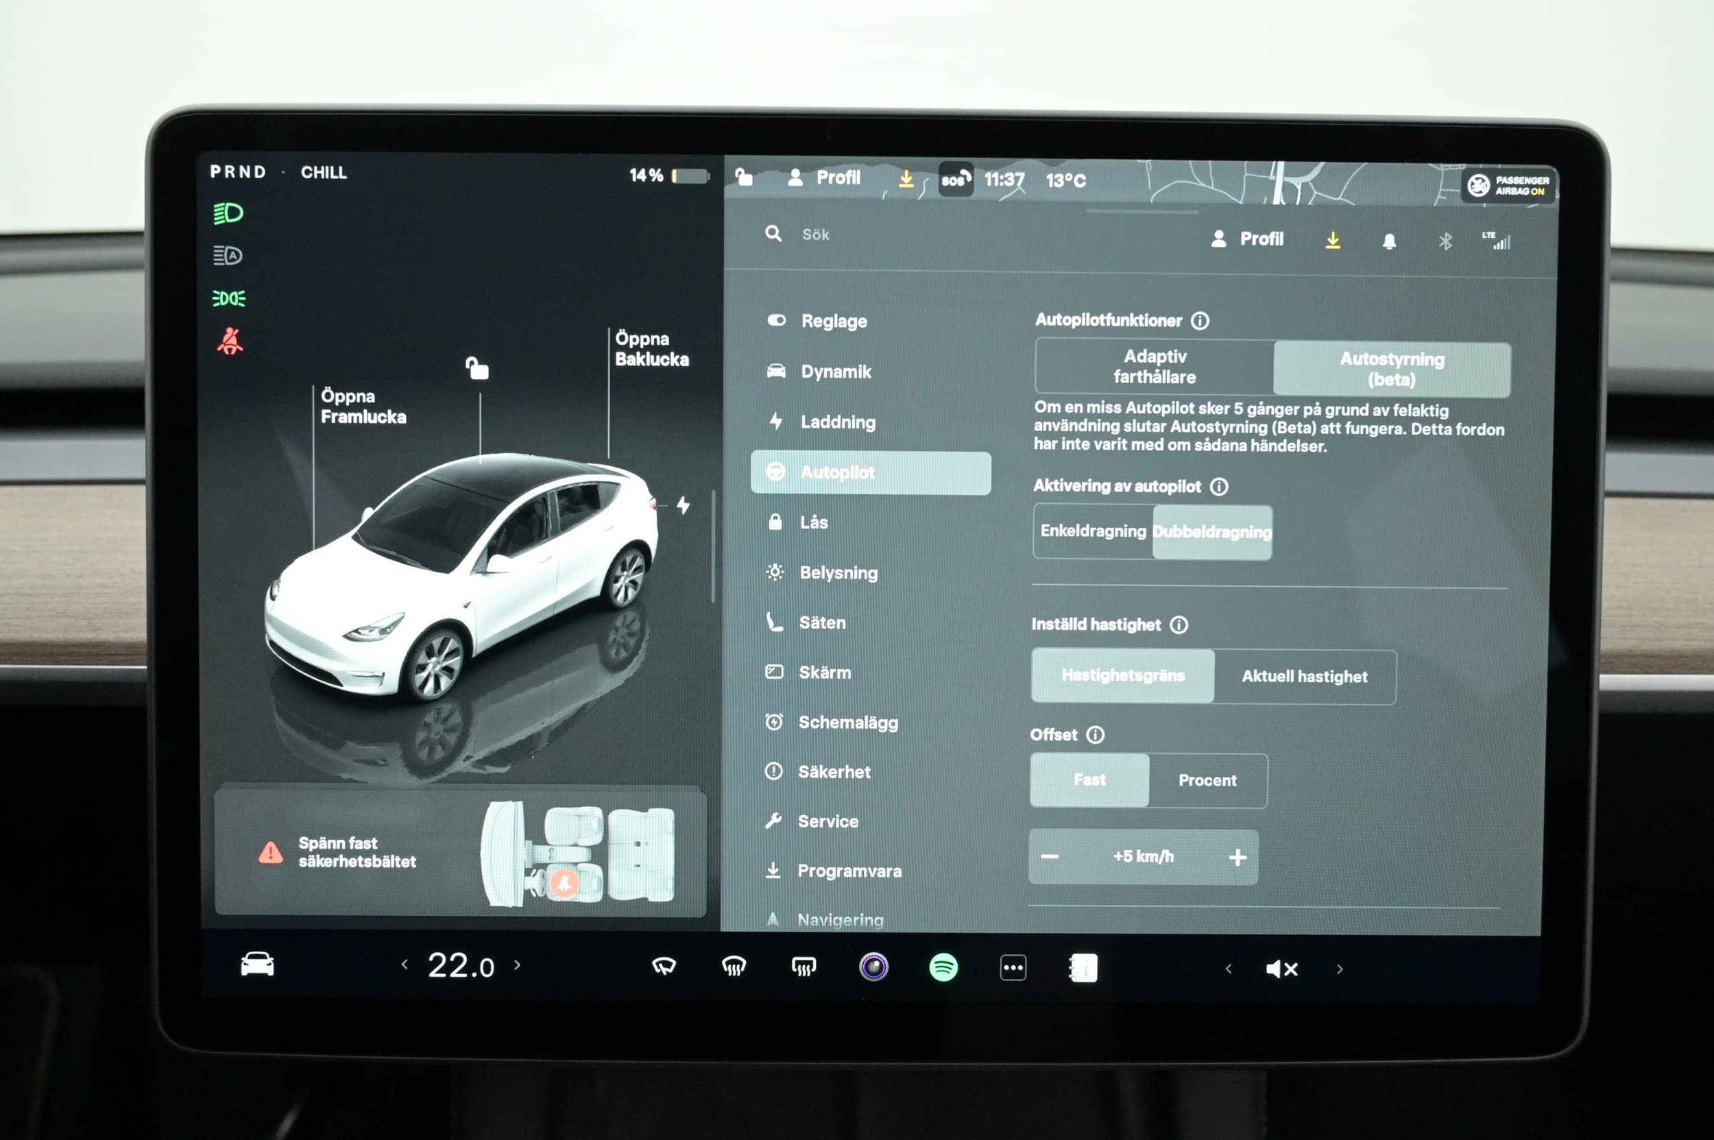Raise volume with right chevron
Image resolution: width=1714 pixels, height=1140 pixels.
click(1340, 969)
